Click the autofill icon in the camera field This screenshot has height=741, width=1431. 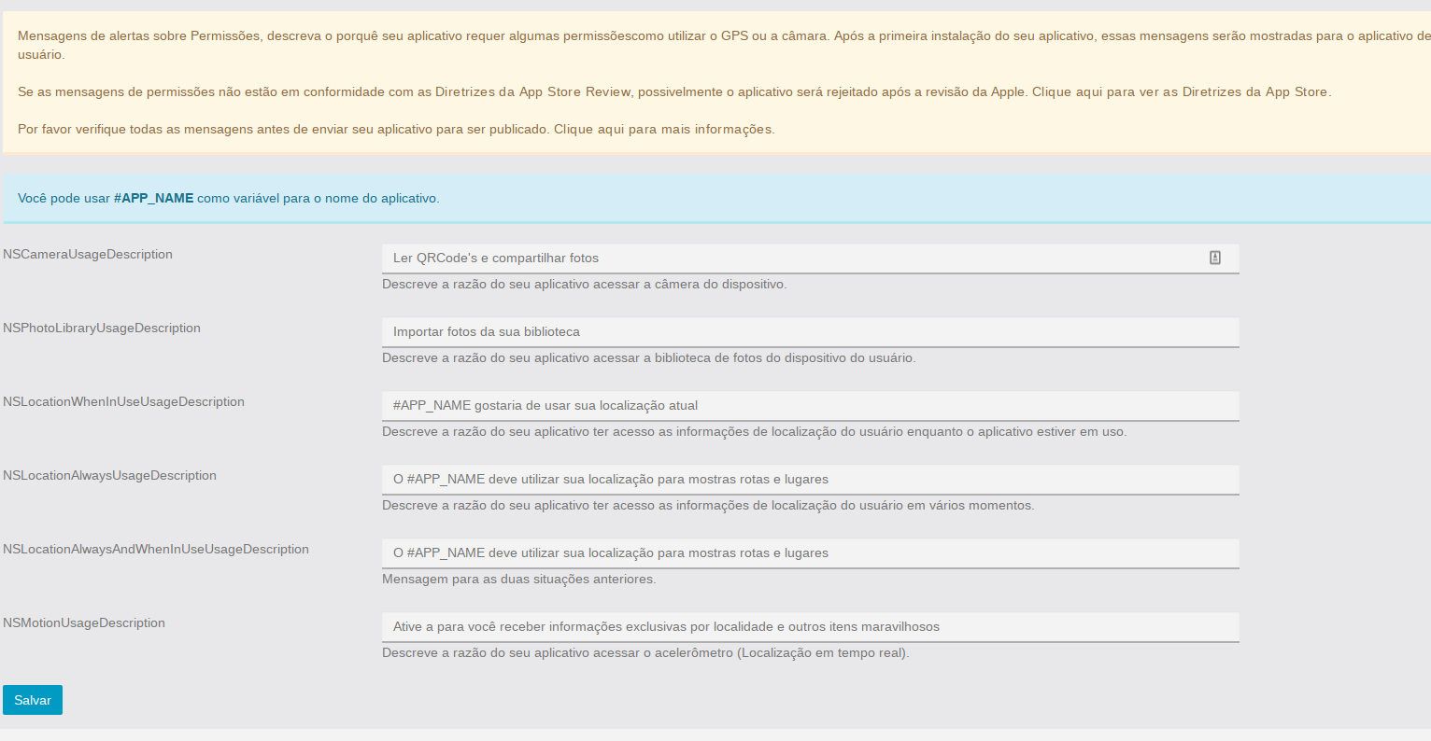tap(1215, 258)
